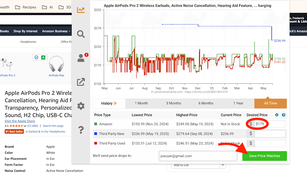Select the 6 Months time range tab

pos(206,103)
